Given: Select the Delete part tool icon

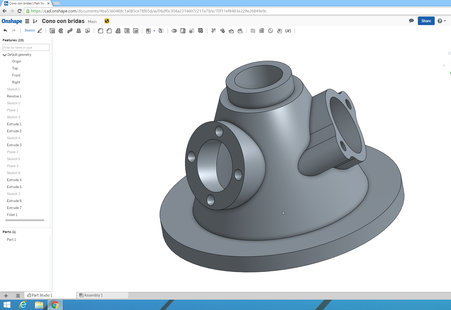Looking at the screenshot, I should pos(201,31).
